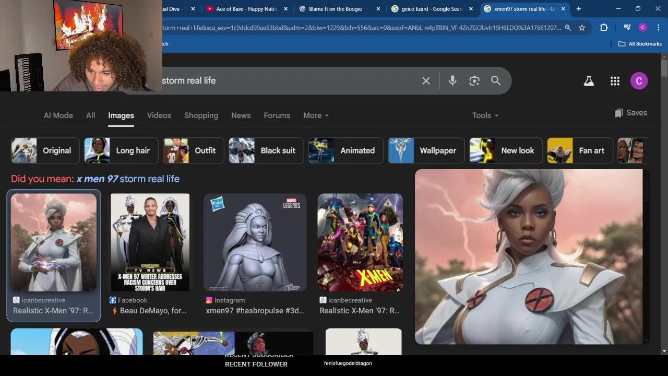Switch to AI Mode results

(58, 115)
